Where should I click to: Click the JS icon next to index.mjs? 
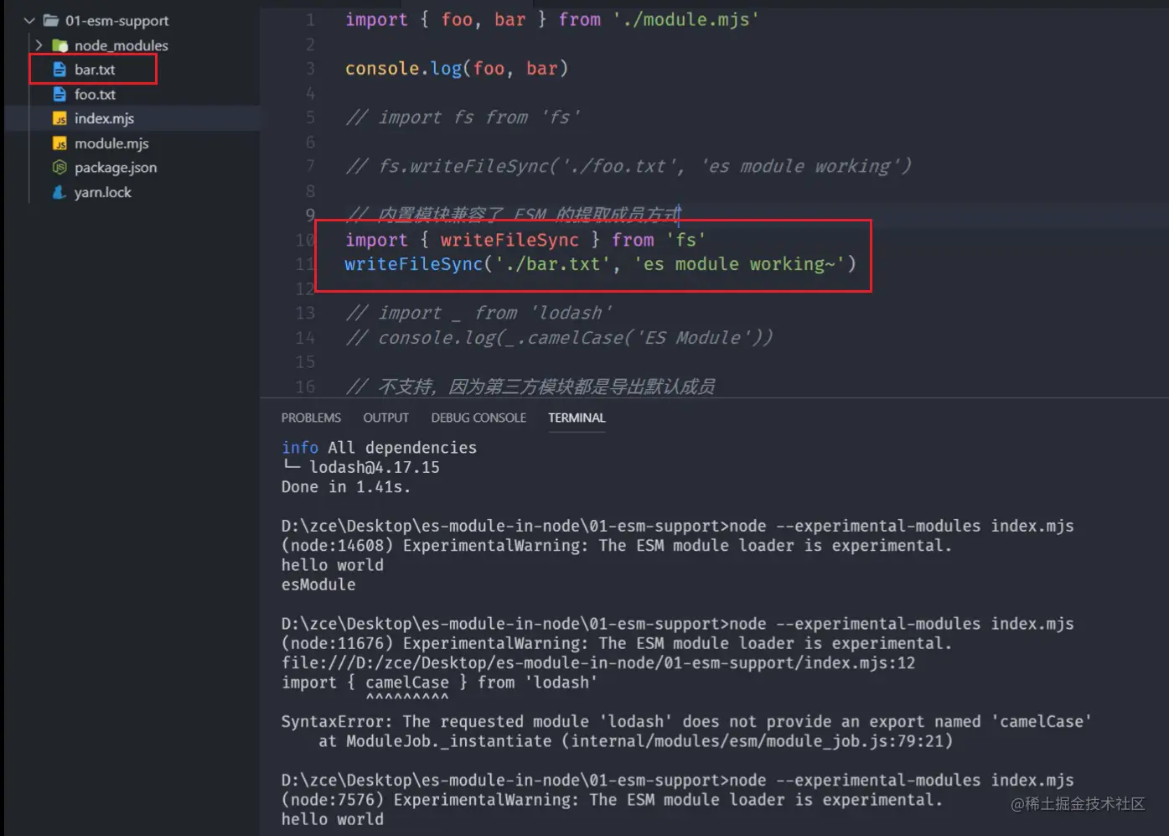(x=61, y=118)
